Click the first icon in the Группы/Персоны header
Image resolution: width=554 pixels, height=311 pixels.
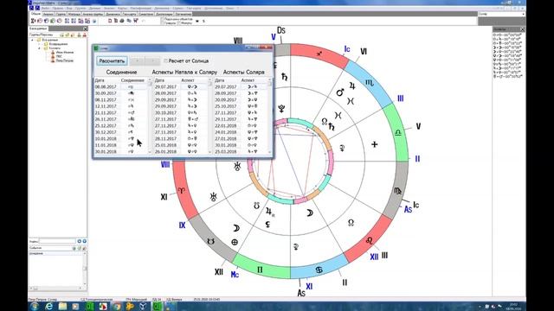pyautogui.click(x=61, y=35)
